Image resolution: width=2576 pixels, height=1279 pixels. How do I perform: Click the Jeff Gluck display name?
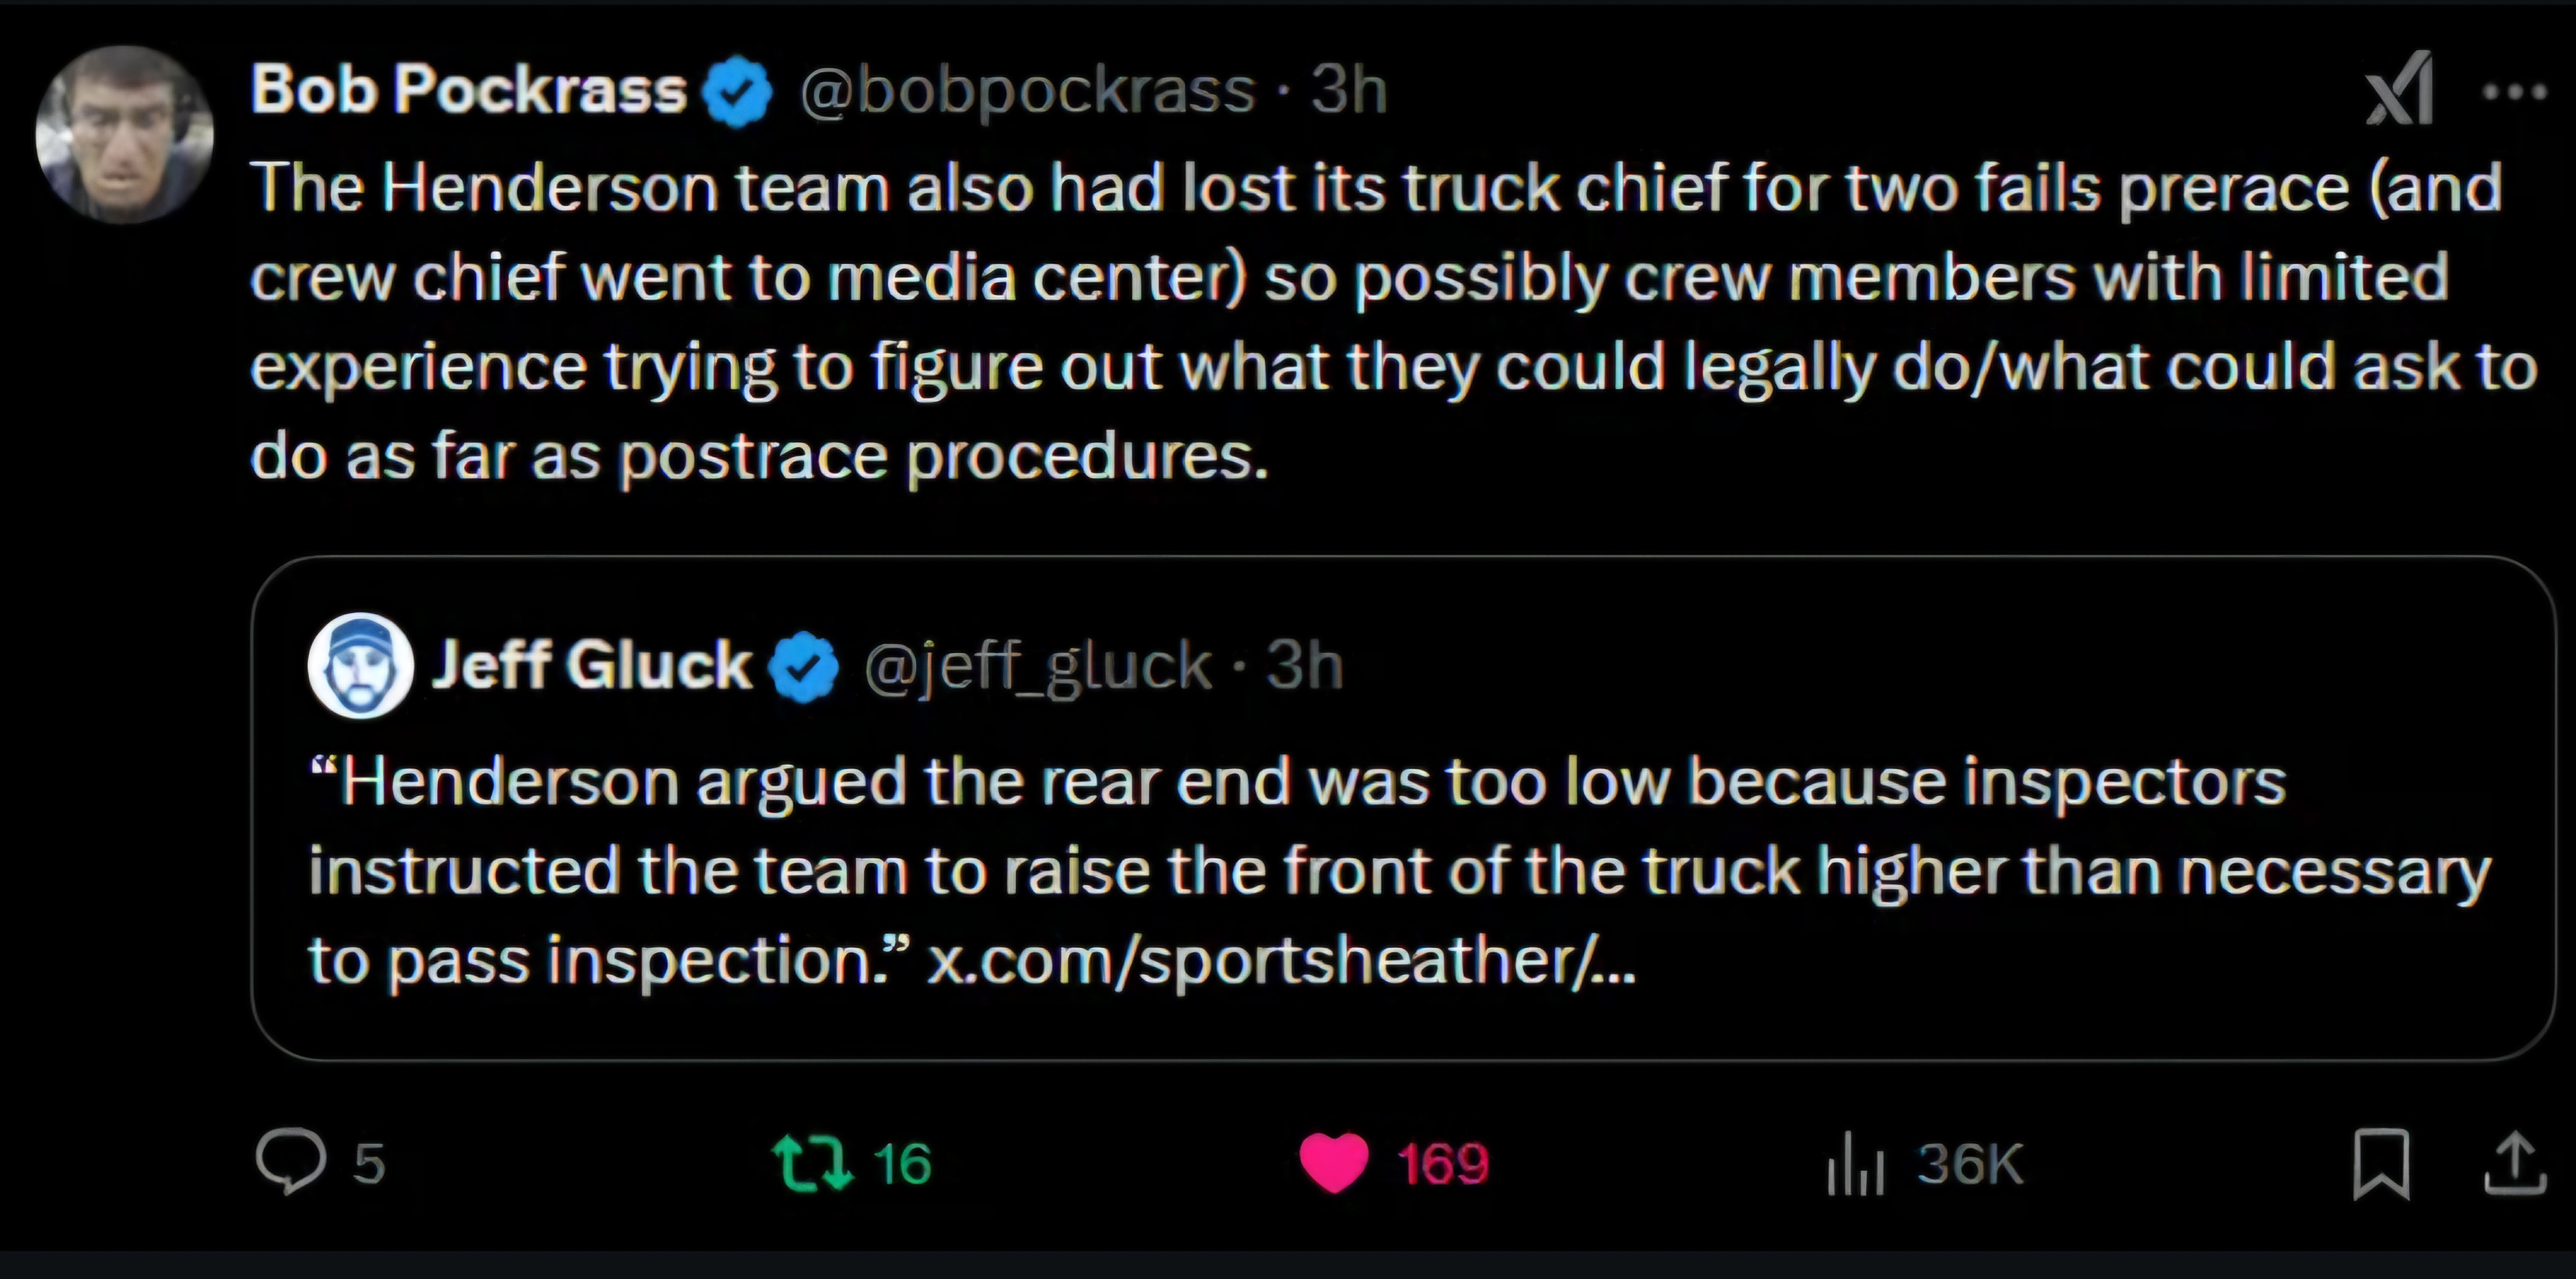tap(591, 664)
